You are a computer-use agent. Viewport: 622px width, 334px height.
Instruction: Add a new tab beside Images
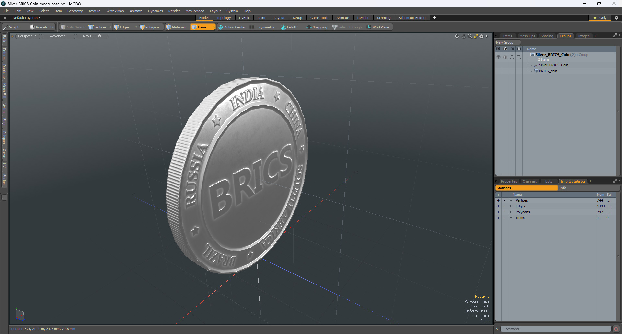pos(595,36)
